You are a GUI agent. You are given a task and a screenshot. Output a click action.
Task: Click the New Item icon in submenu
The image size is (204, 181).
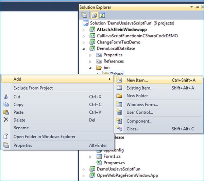(119, 80)
